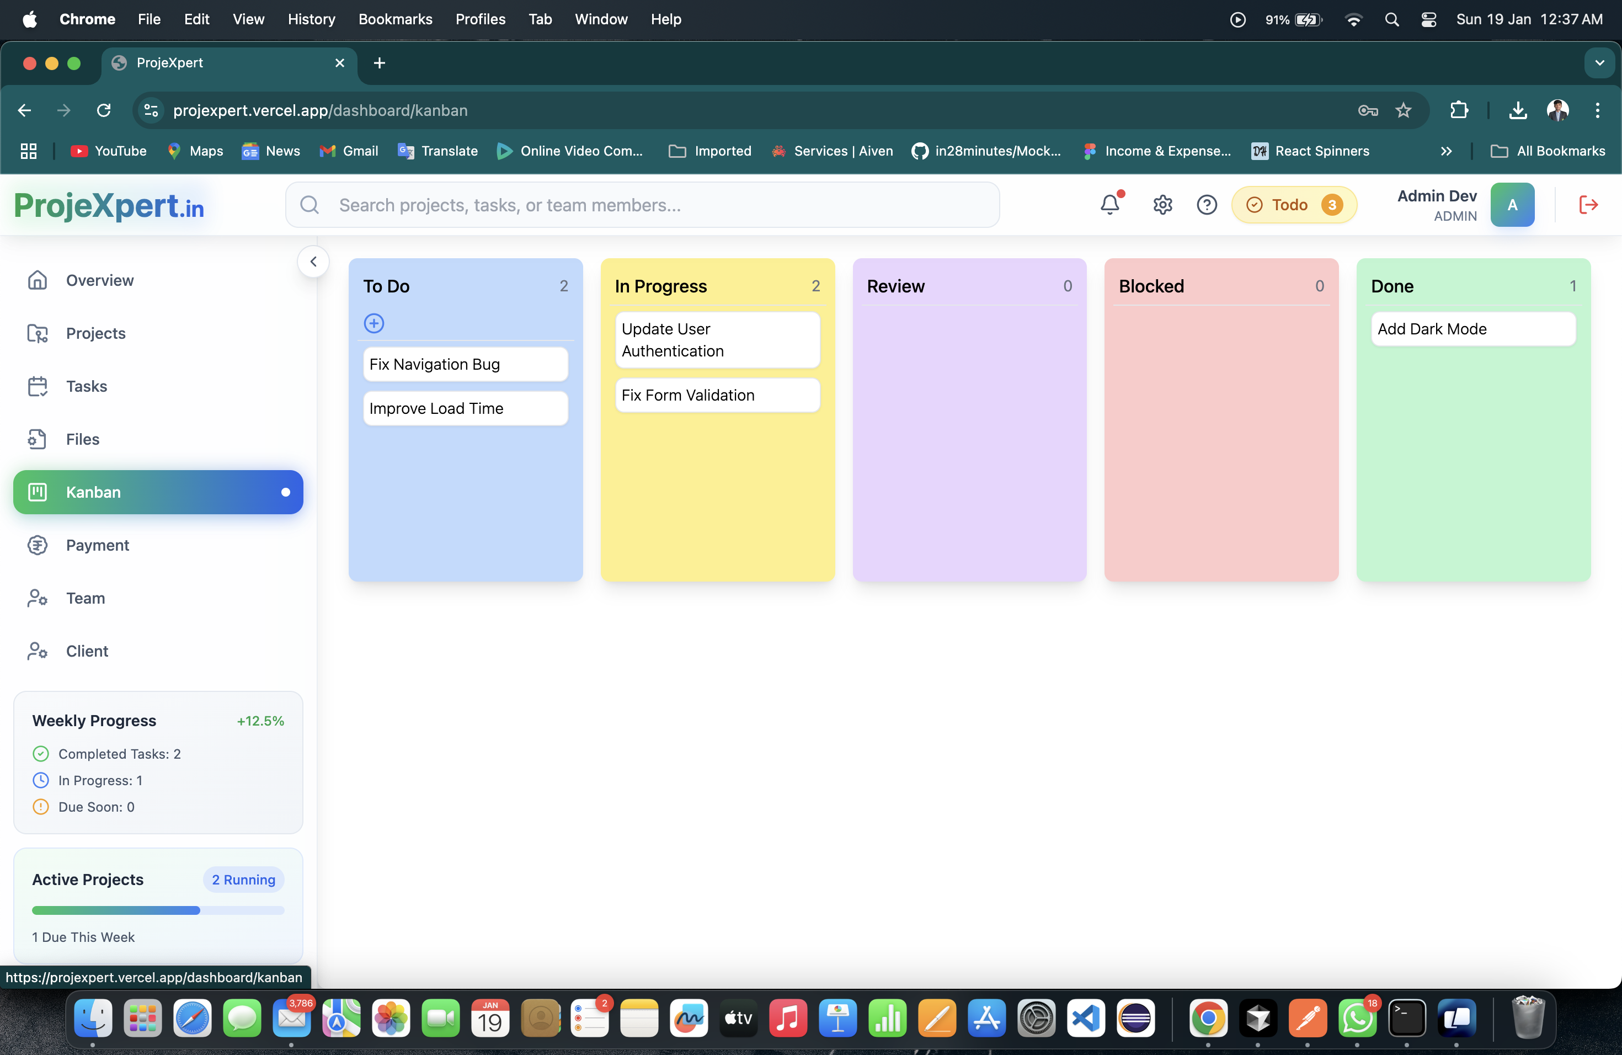Open Chrome profile avatar
Image resolution: width=1622 pixels, height=1055 pixels.
tap(1558, 110)
